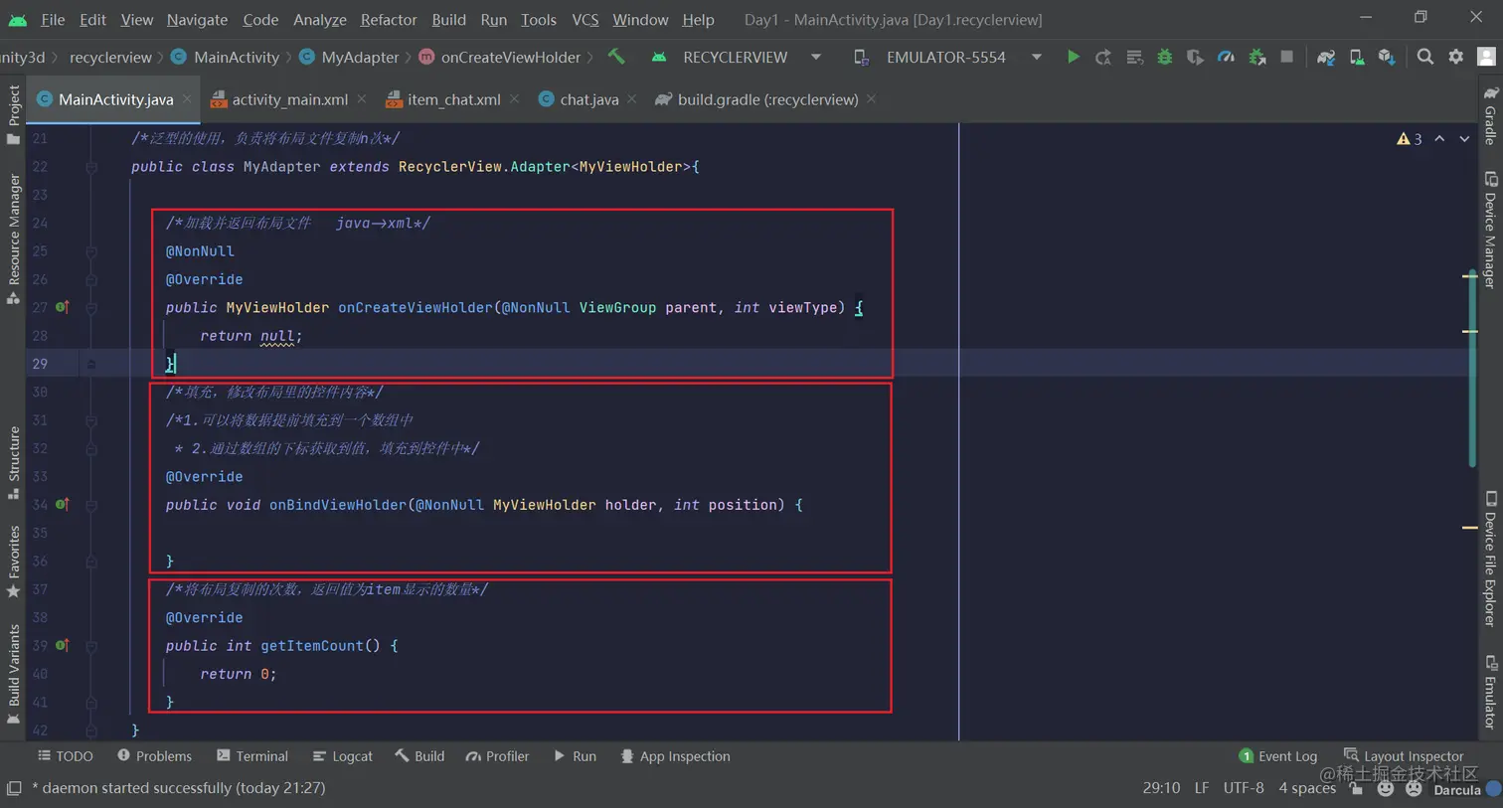Screen dimensions: 1503x808
Task: Sync Project with Gradle Files icon
Action: tap(1326, 58)
